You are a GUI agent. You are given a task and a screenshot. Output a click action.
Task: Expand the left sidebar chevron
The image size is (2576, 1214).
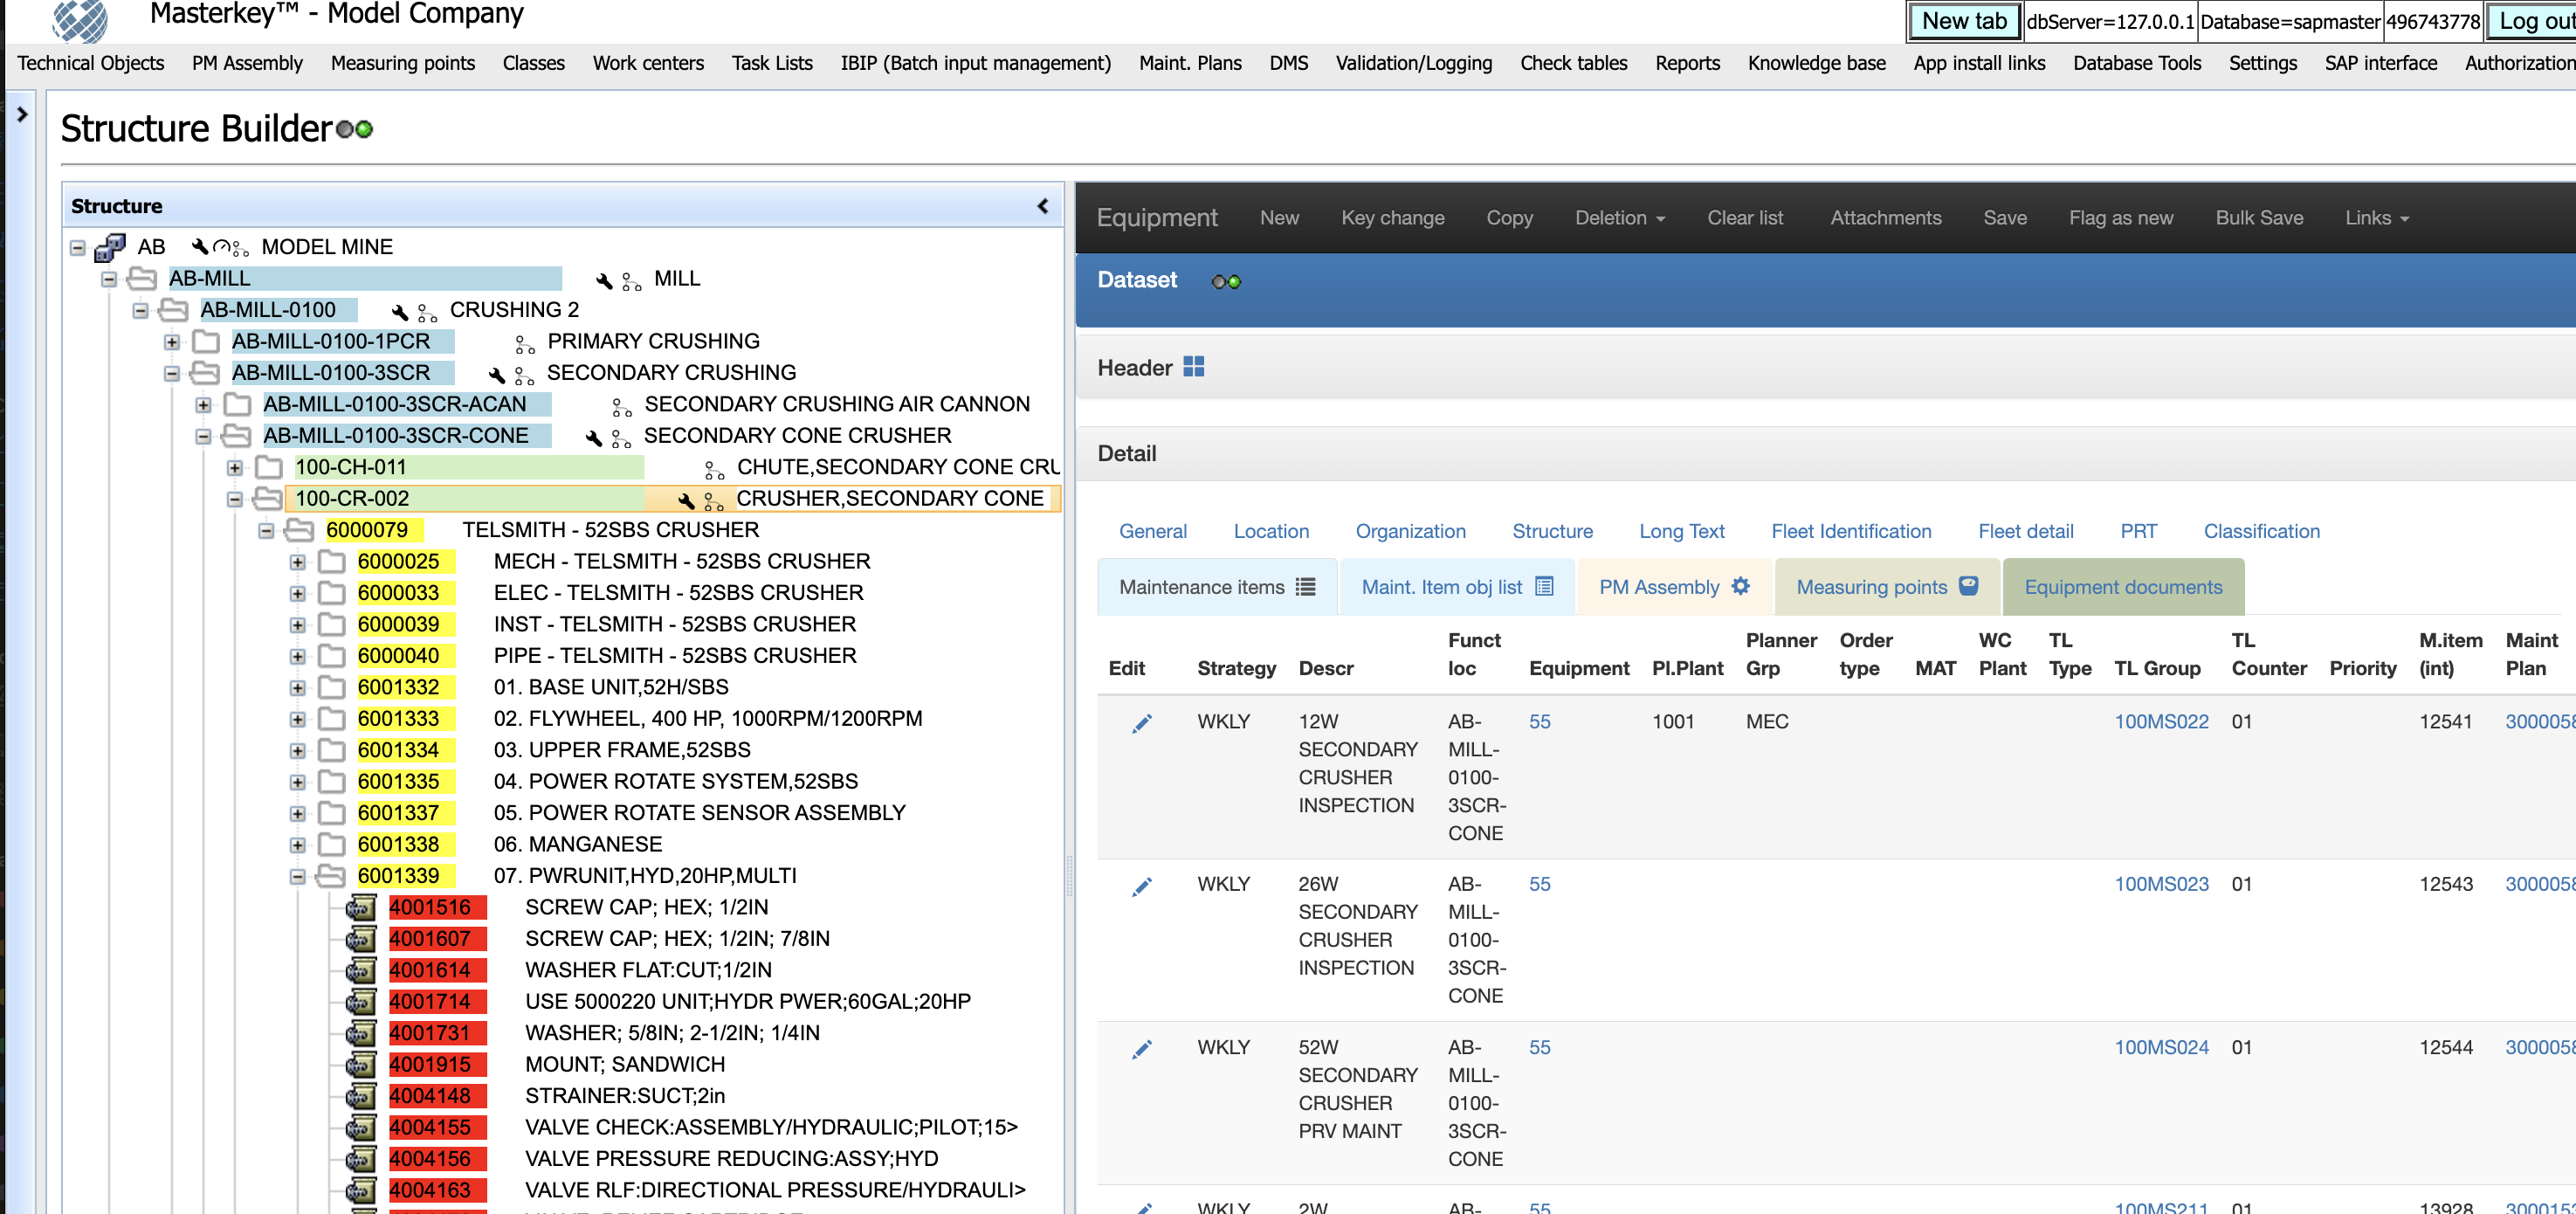click(x=22, y=115)
